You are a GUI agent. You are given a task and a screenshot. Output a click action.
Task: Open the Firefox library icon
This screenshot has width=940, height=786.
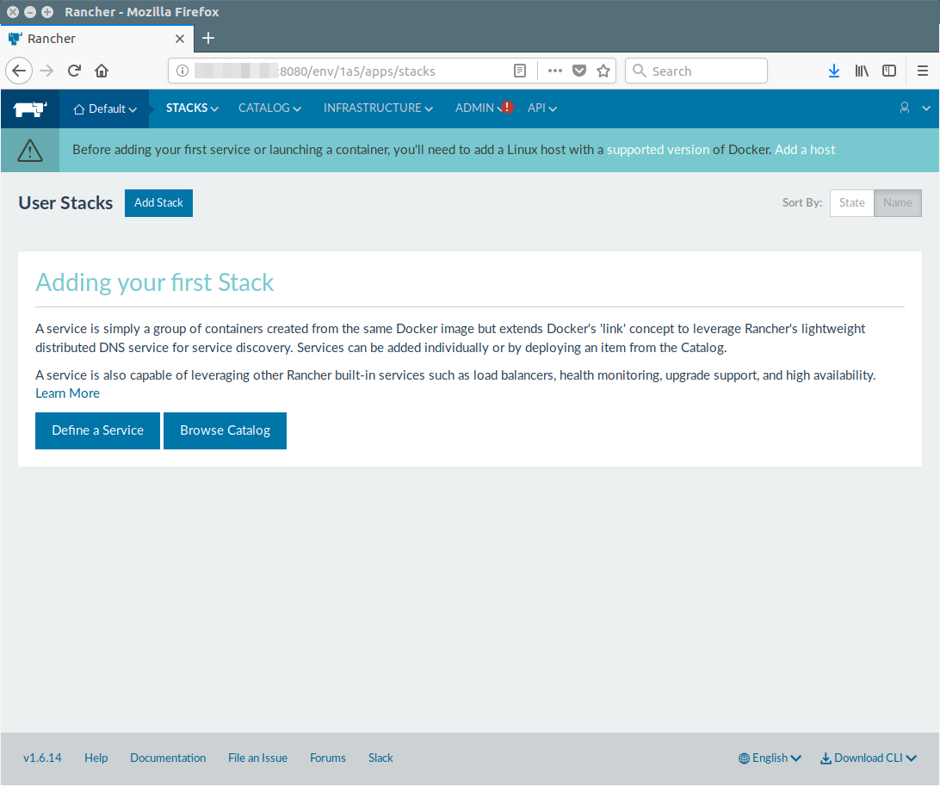(x=862, y=71)
